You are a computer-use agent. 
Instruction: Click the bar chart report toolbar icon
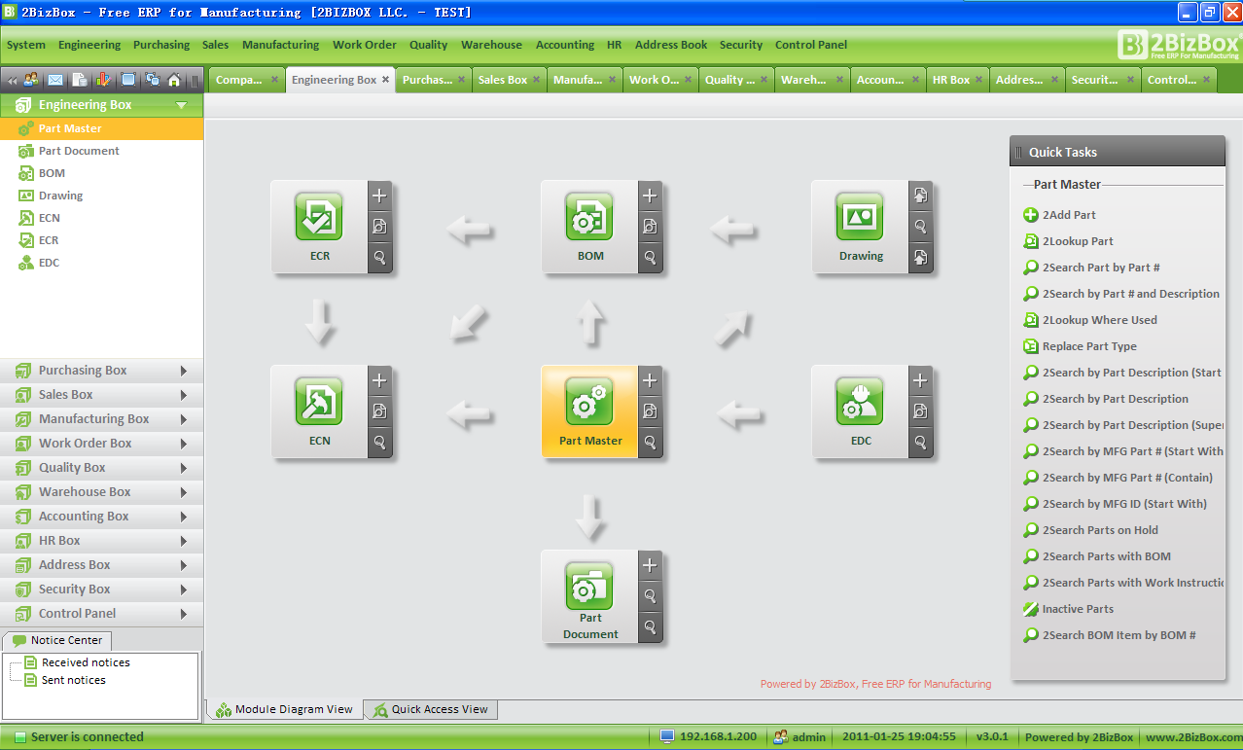(103, 80)
